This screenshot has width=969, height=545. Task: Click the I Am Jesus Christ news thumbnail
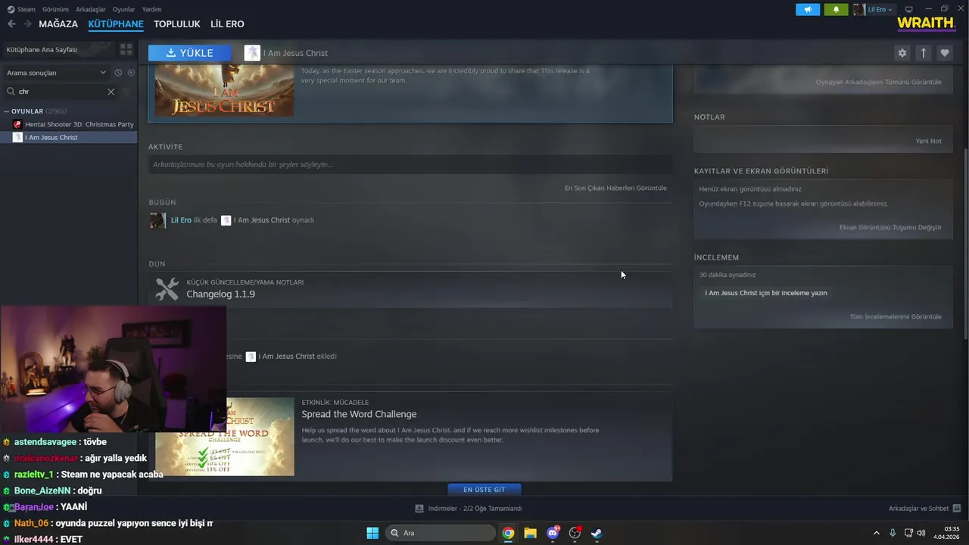[x=224, y=90]
